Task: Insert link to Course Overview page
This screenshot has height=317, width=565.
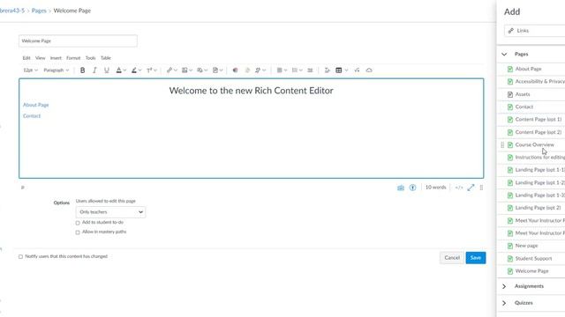Action: coord(535,144)
